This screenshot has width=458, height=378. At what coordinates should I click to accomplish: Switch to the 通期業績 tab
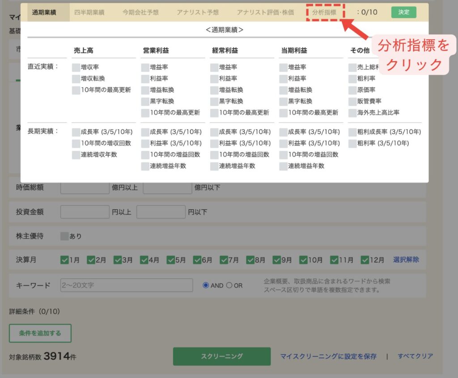44,12
